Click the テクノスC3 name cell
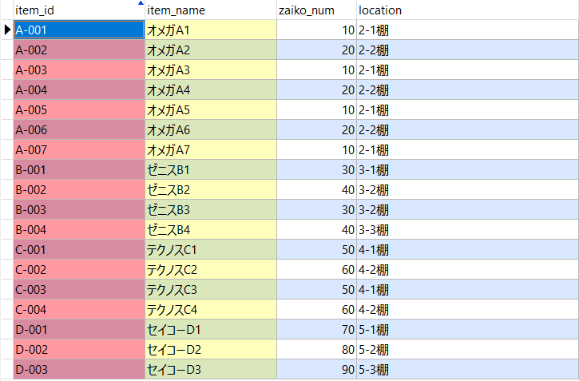 tap(211, 289)
